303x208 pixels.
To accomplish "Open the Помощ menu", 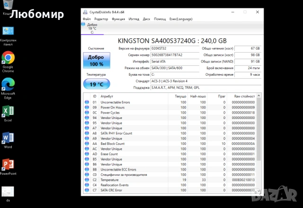I will pyautogui.click(x=160, y=19).
